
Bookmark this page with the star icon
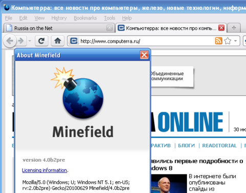pyautogui.click(x=228, y=41)
